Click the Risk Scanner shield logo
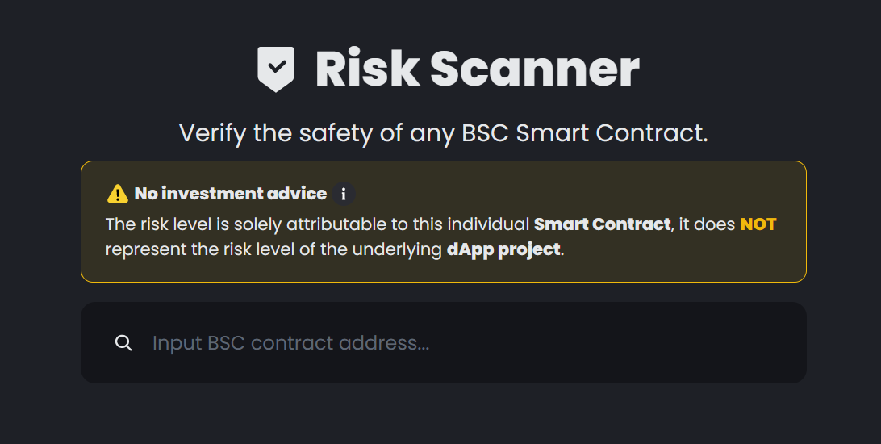Image resolution: width=881 pixels, height=444 pixels. [x=276, y=69]
